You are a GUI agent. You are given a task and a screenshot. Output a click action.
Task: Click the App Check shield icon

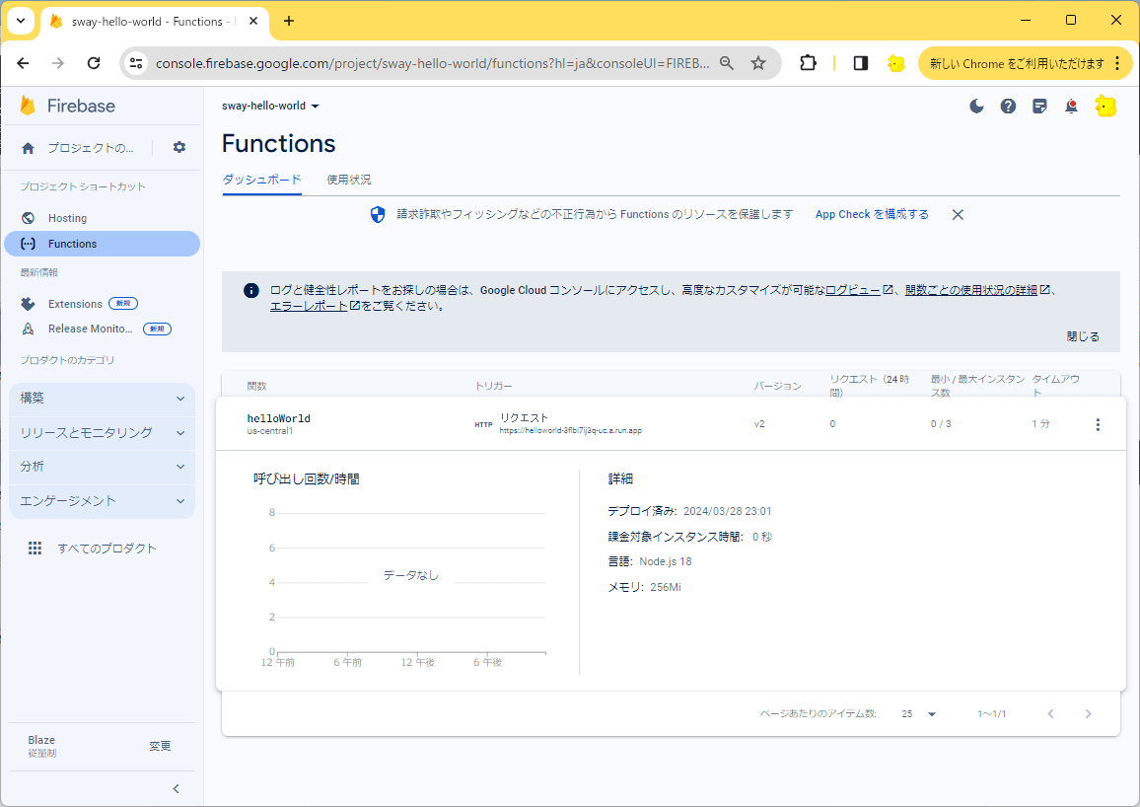pos(378,214)
